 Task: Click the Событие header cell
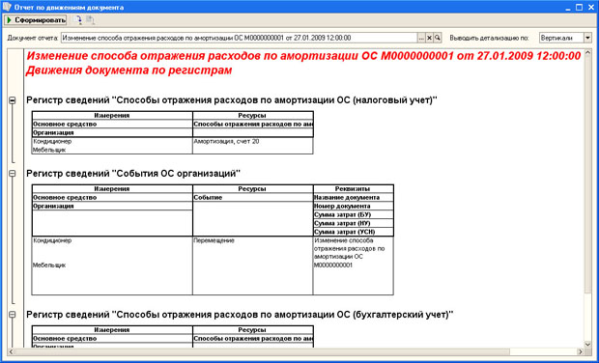[253, 198]
